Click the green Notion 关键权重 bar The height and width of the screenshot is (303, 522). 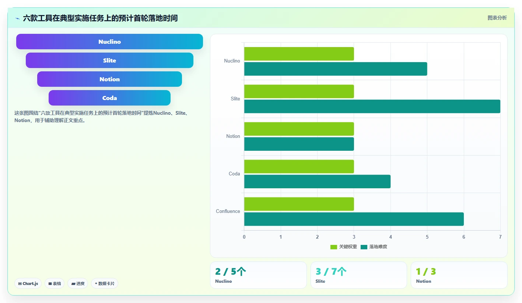(299, 129)
